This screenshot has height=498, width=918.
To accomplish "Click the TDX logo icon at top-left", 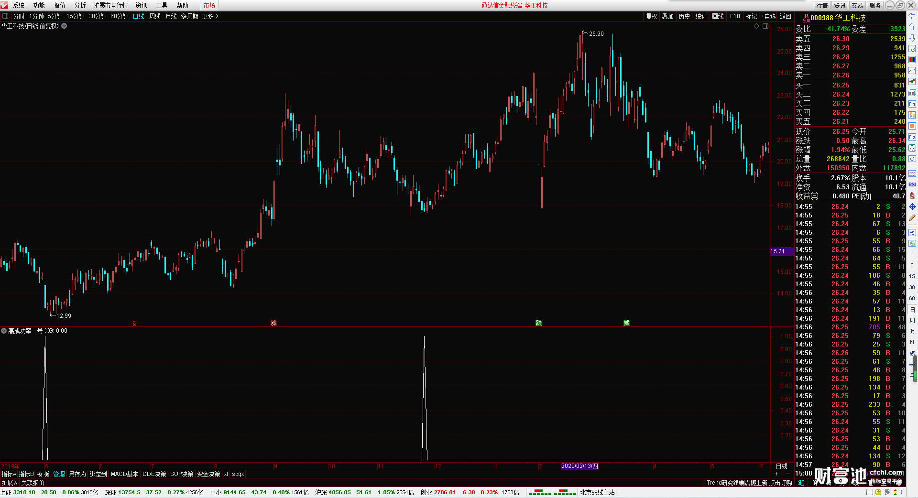I will (x=4, y=5).
